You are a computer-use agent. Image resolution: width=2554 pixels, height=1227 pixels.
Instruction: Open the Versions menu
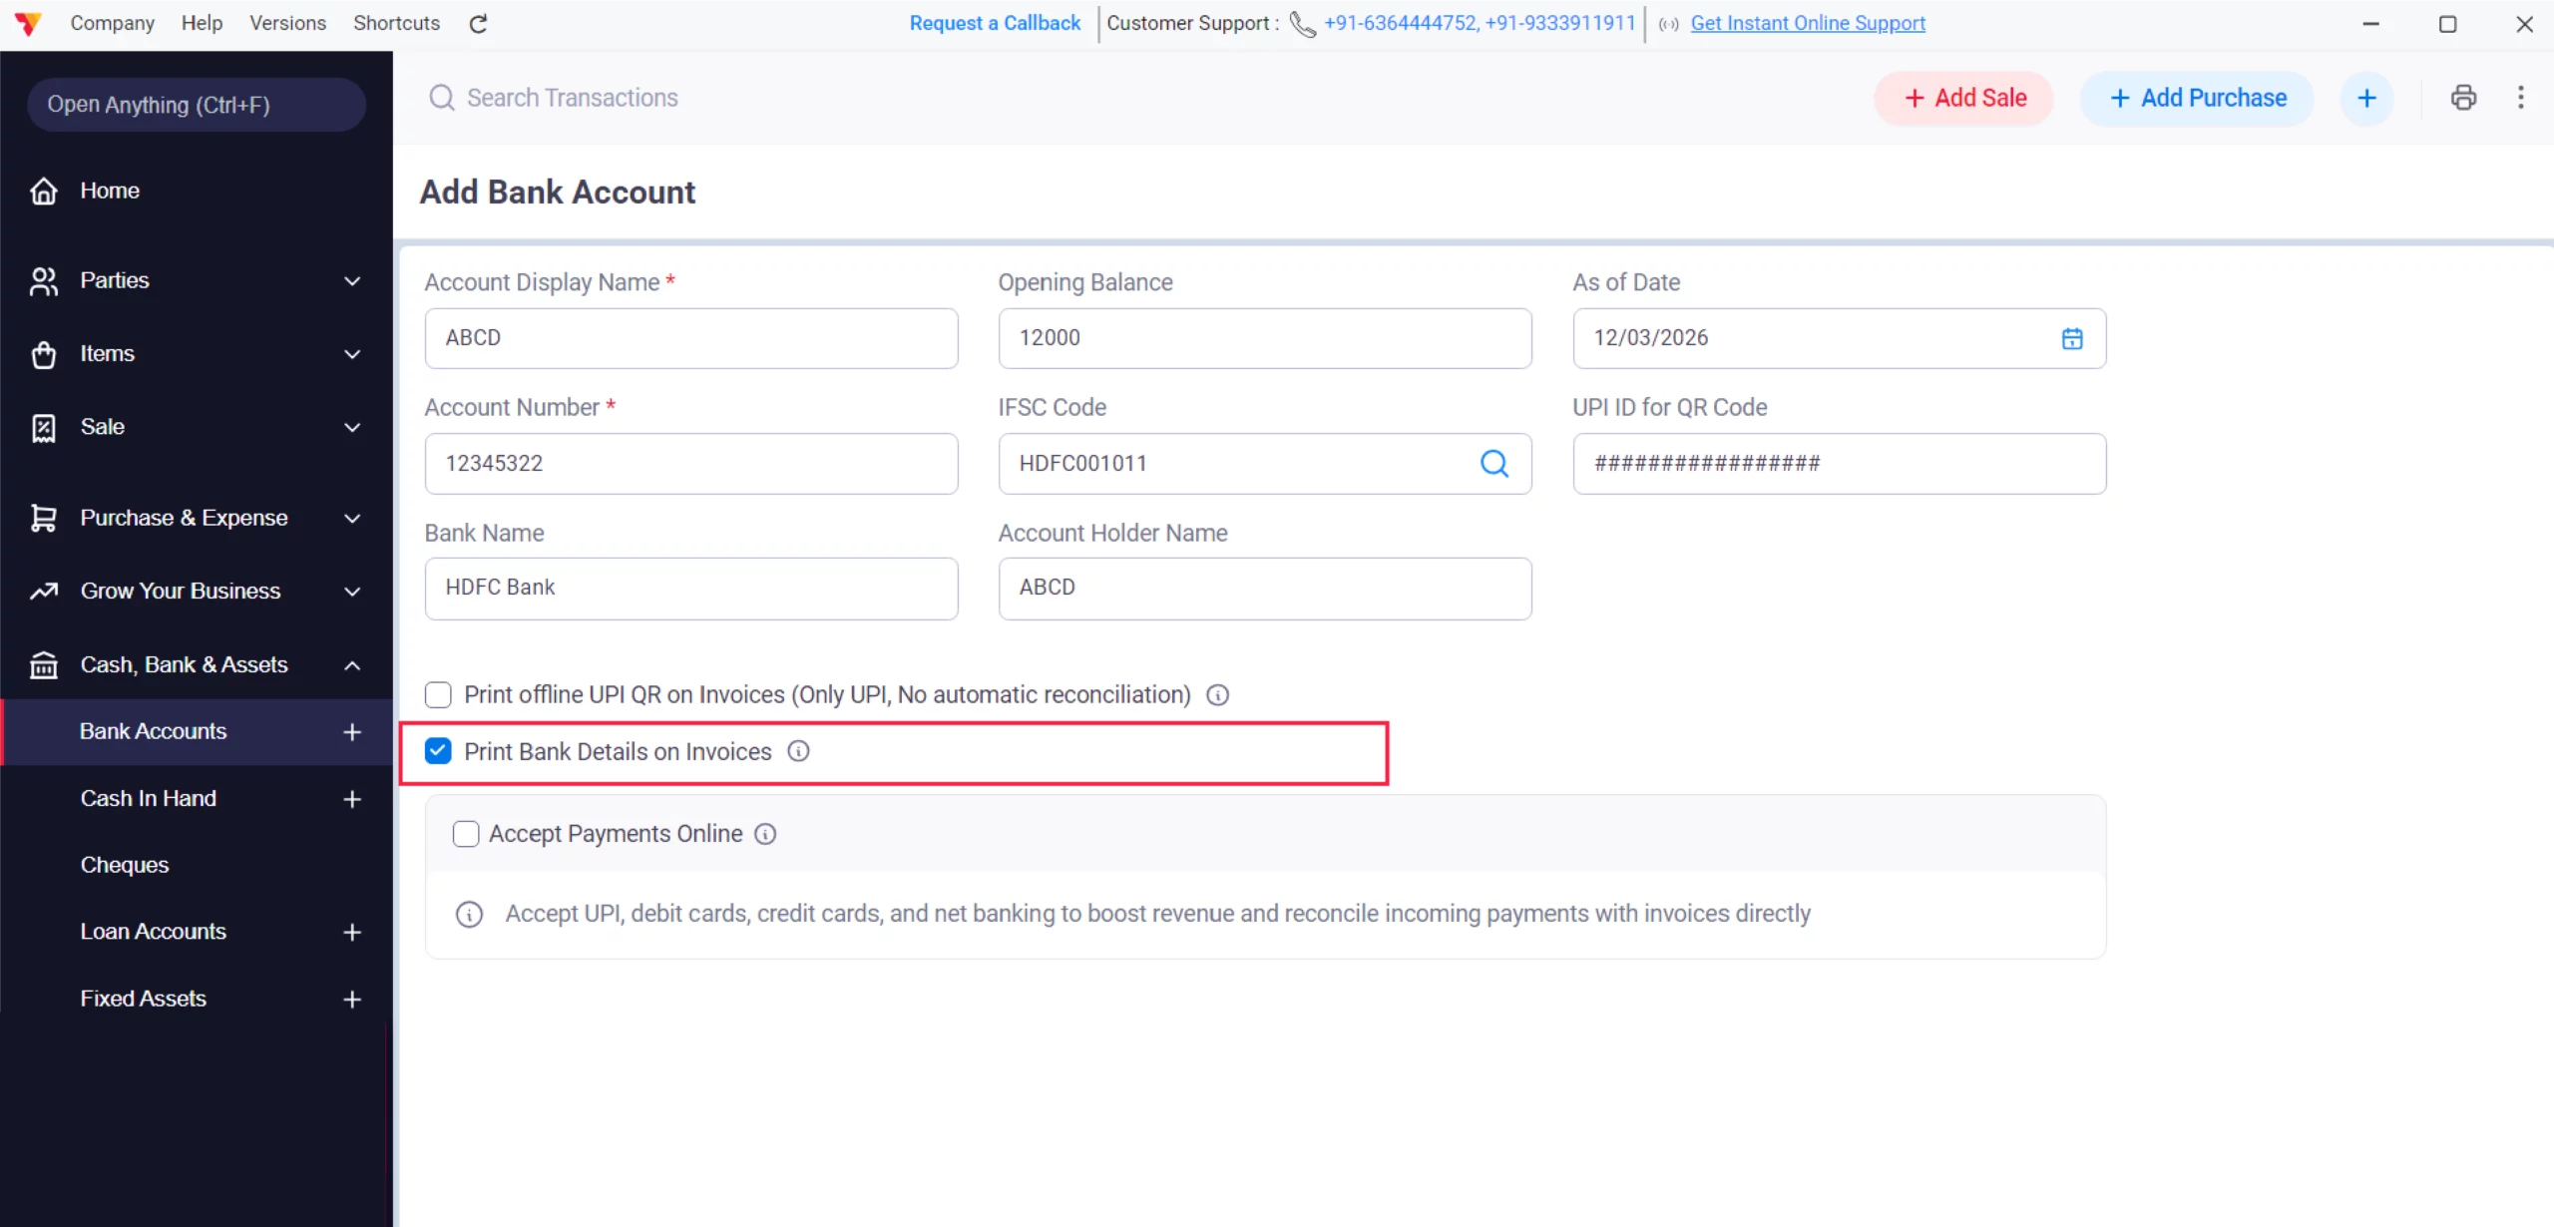click(x=287, y=23)
